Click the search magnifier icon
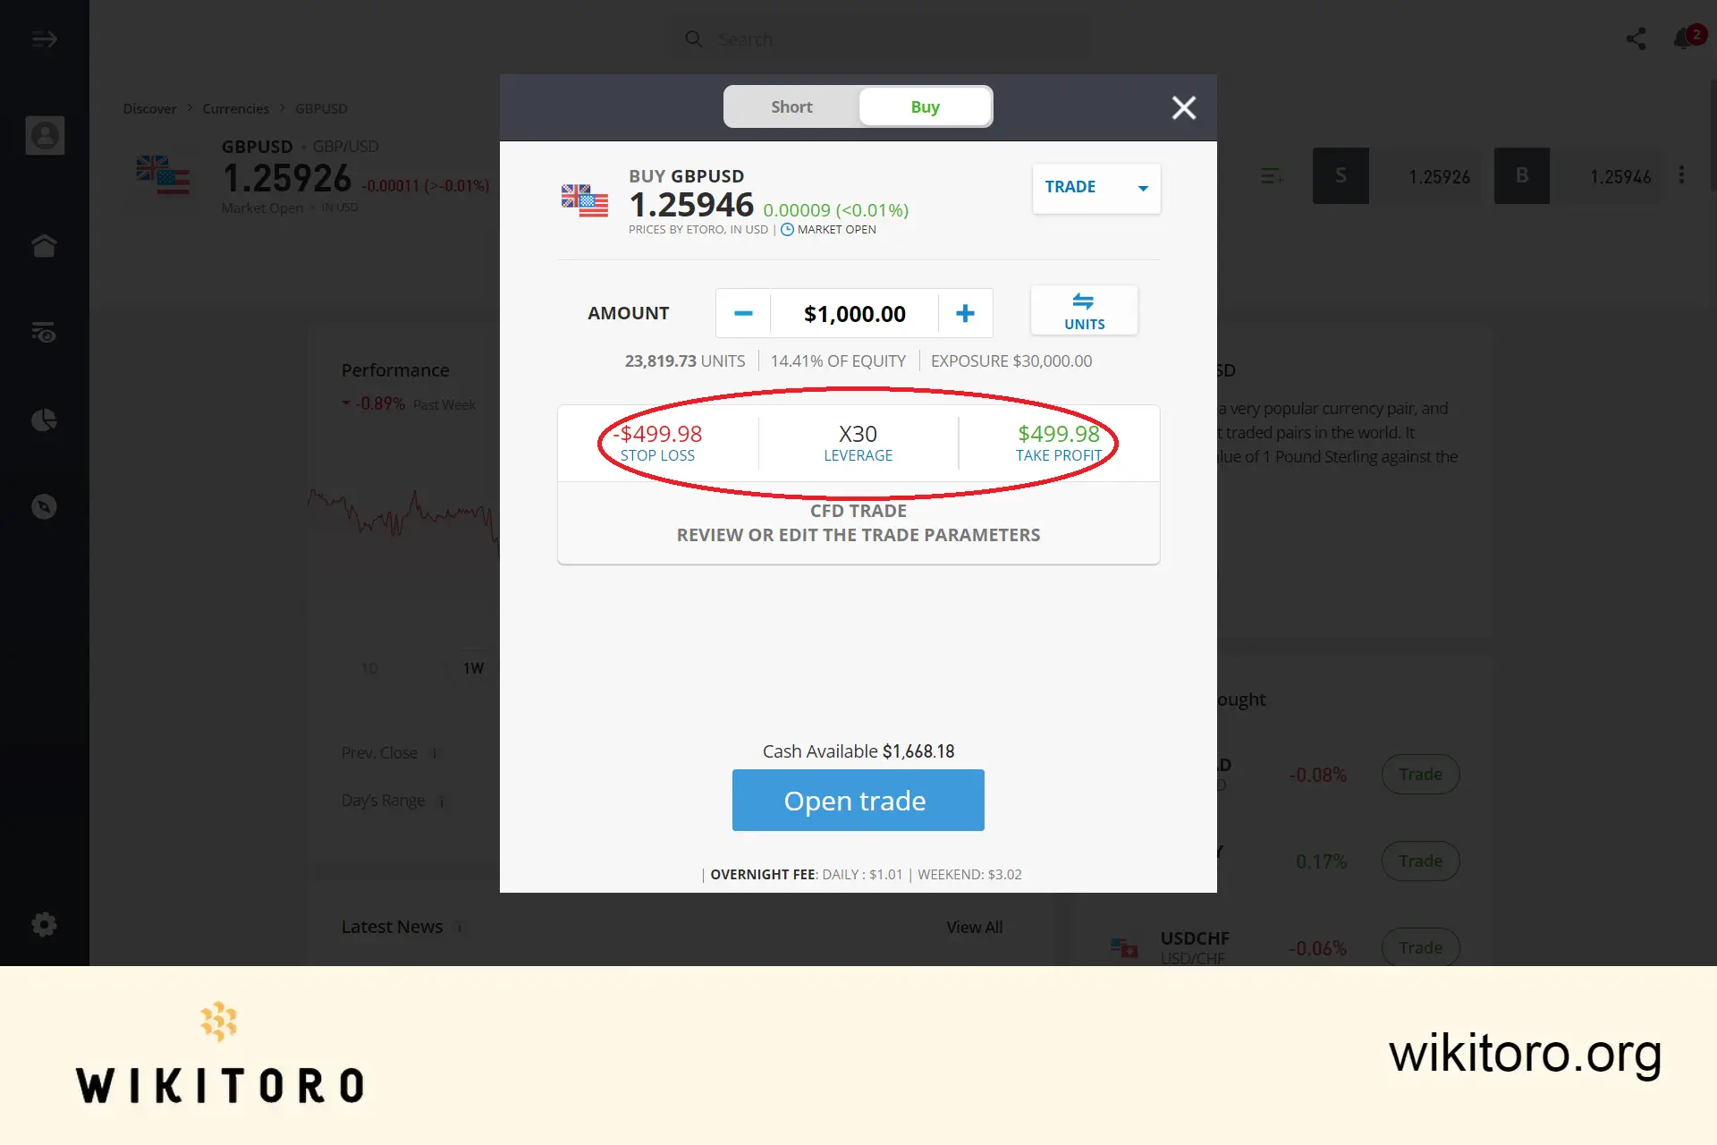The height and width of the screenshot is (1145, 1717). (694, 38)
